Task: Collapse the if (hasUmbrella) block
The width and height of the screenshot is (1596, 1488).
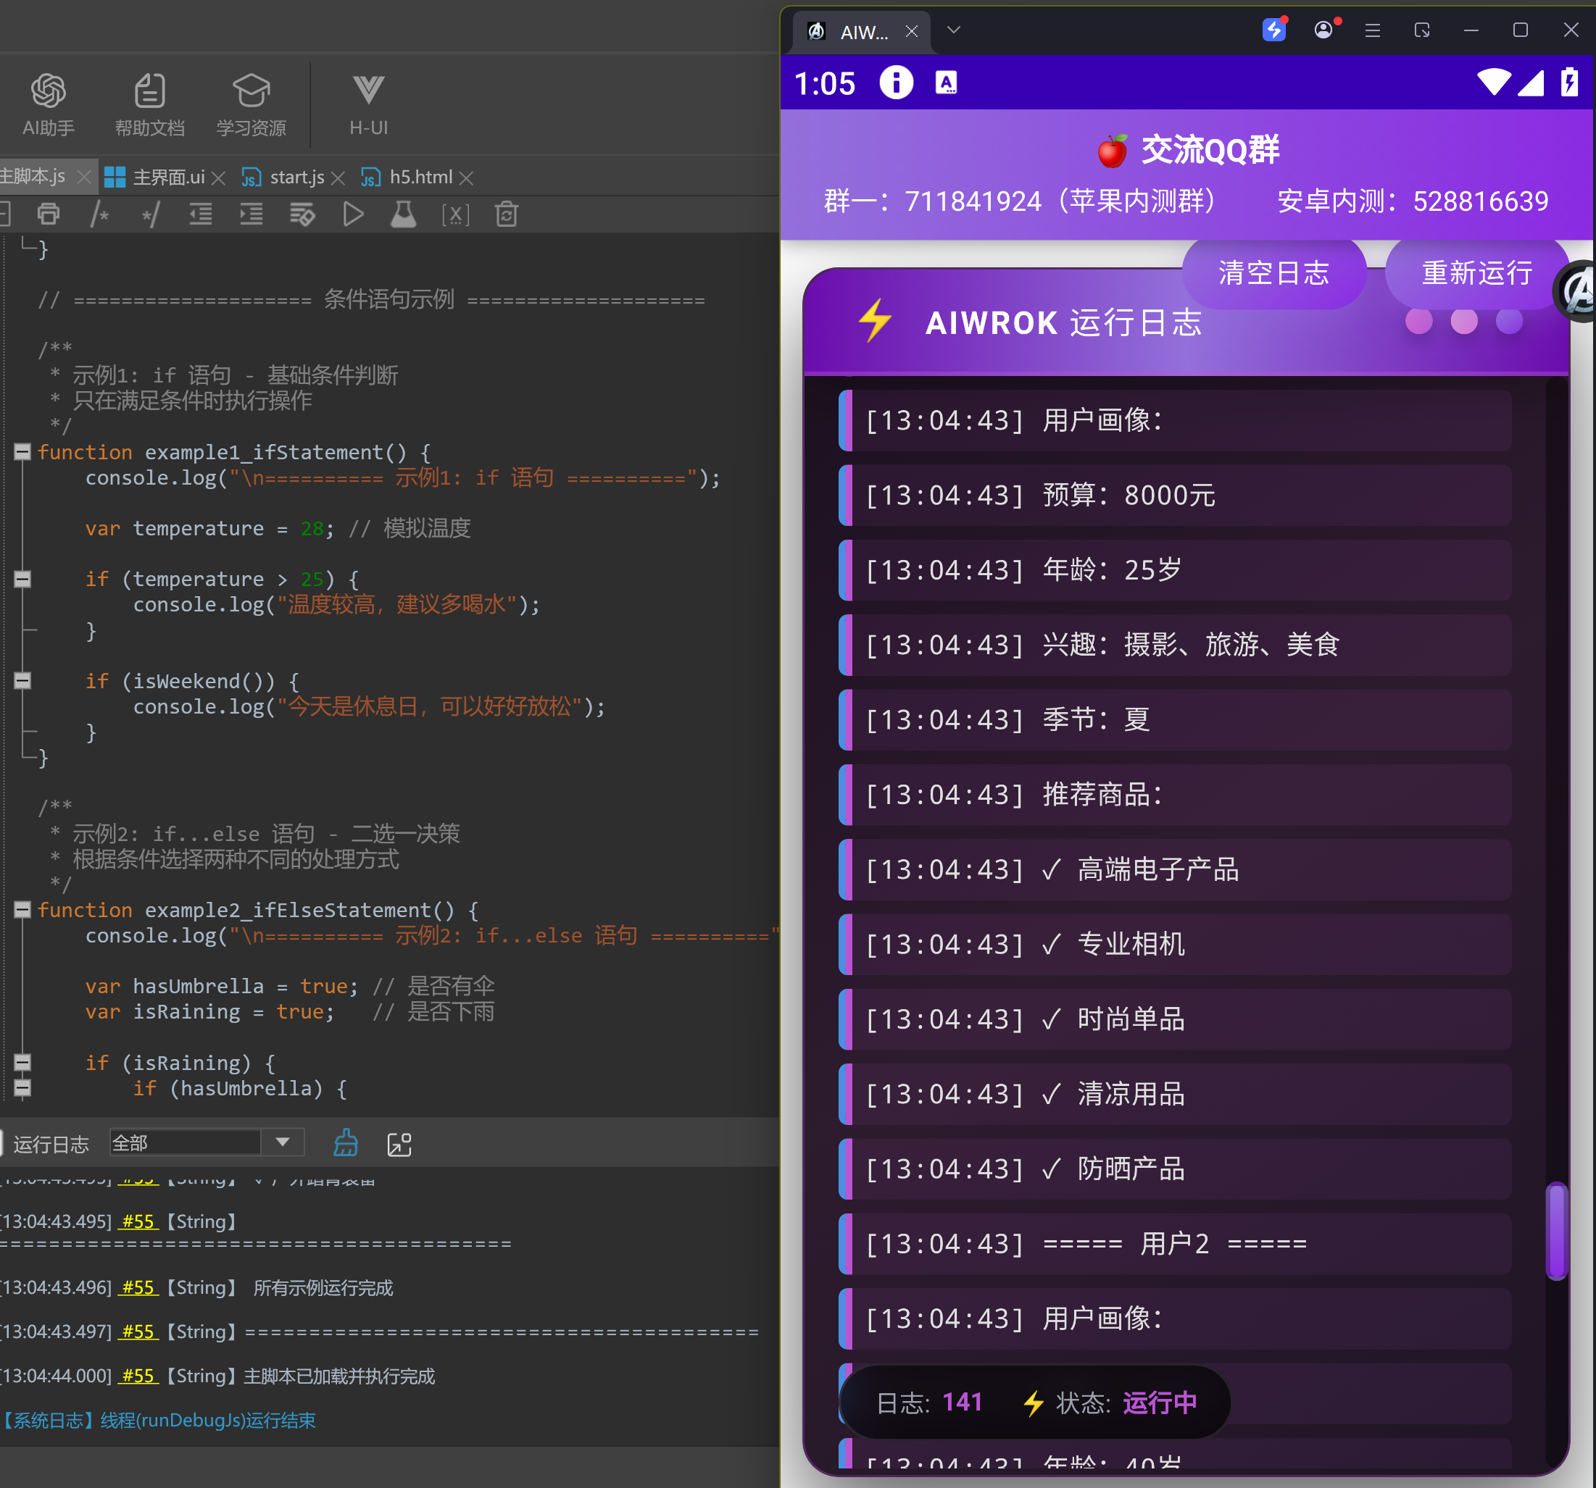Action: [22, 1087]
